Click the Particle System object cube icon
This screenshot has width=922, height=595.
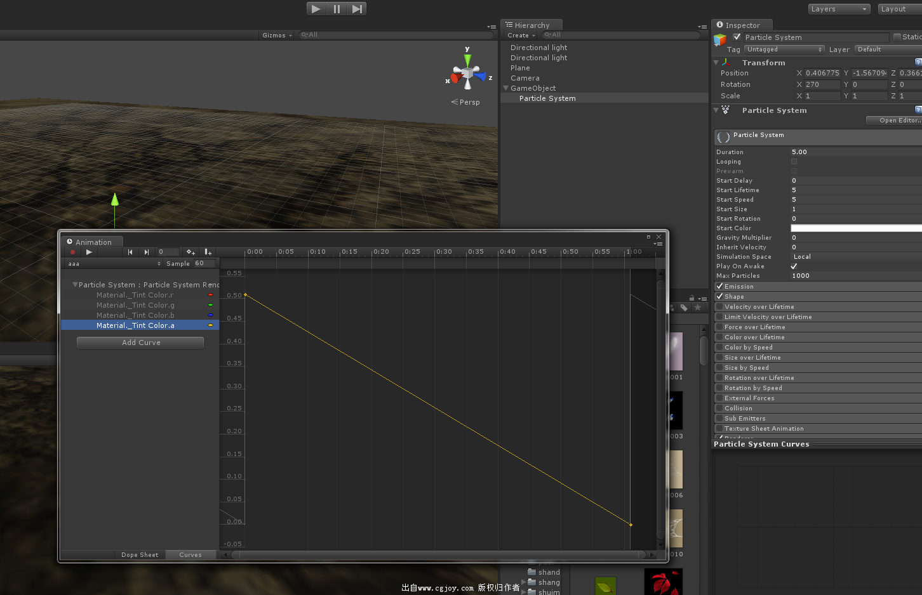[x=719, y=40]
